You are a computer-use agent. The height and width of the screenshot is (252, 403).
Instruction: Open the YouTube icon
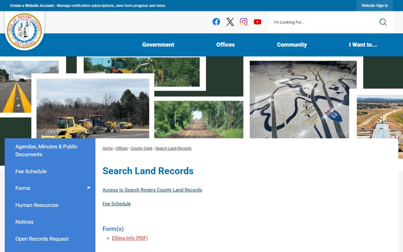point(258,22)
